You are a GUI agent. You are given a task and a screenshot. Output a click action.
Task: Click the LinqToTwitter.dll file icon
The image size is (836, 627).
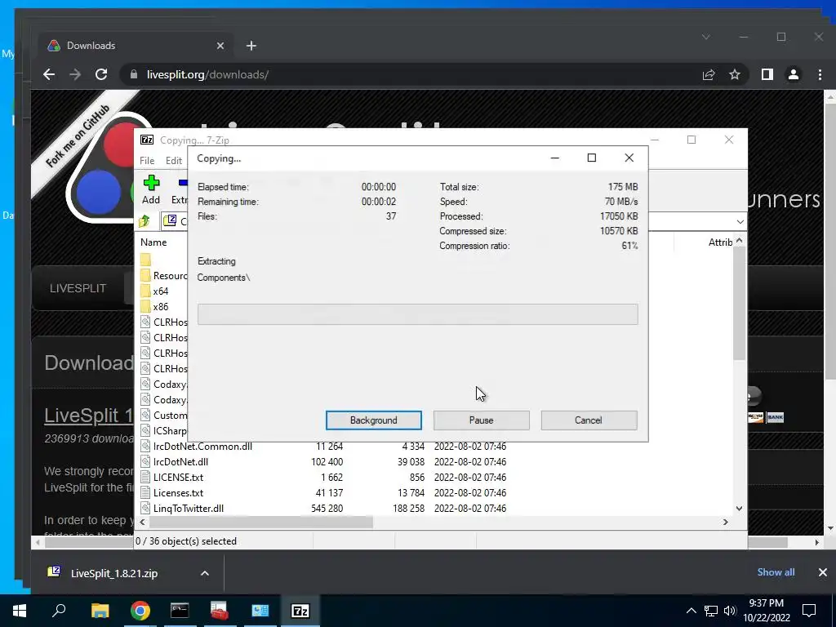coord(145,508)
